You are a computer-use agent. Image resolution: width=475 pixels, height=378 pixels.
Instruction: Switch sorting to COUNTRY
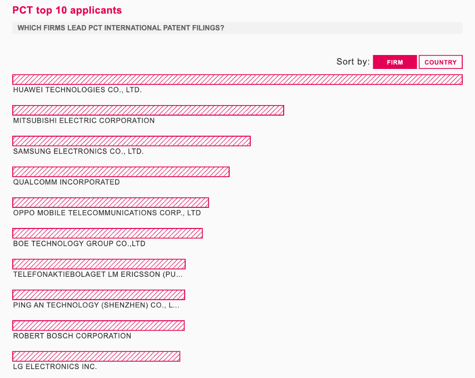point(441,62)
